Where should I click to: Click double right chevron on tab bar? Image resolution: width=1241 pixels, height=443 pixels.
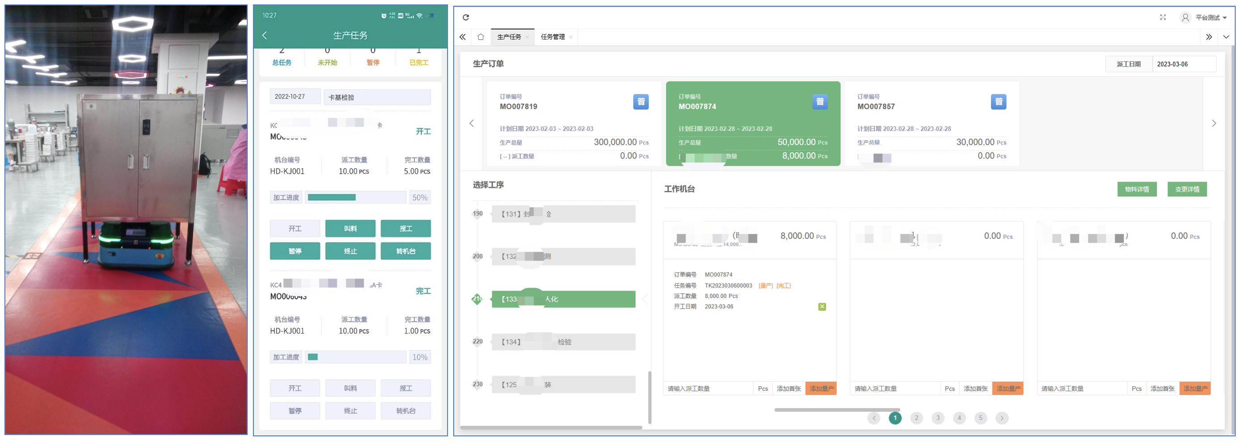1209,37
